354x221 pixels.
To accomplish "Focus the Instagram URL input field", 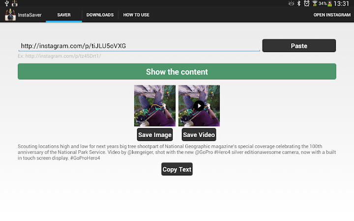I will coord(139,46).
